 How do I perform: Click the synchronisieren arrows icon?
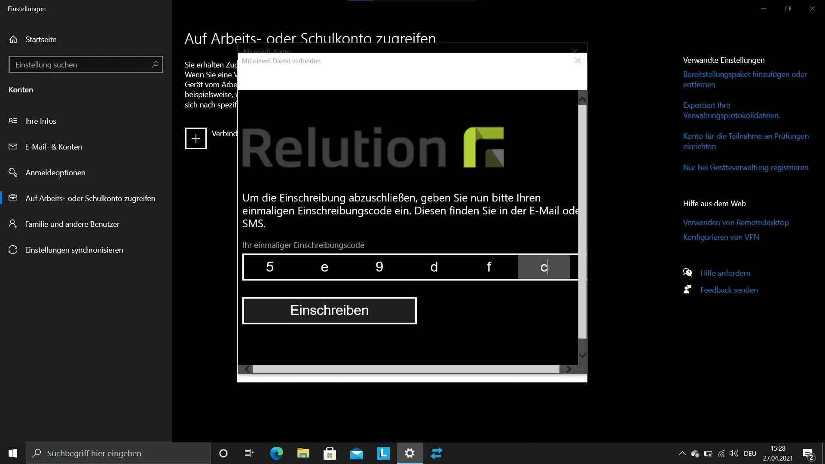[x=13, y=250]
